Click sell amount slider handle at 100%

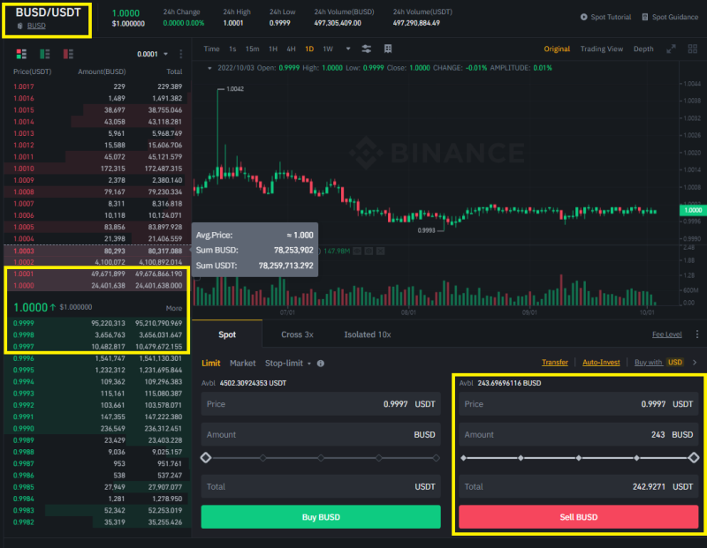694,458
